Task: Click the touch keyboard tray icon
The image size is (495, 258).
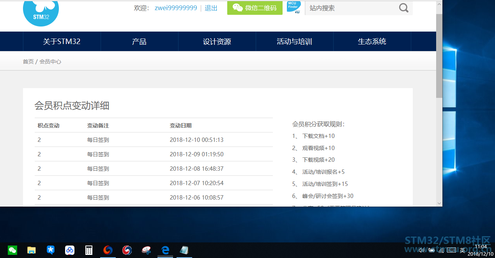Action: (452, 250)
